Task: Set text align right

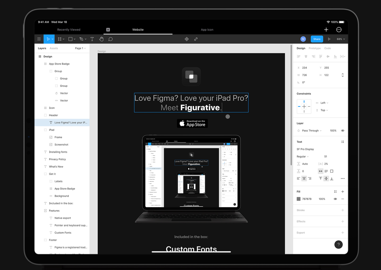Action: point(310,178)
